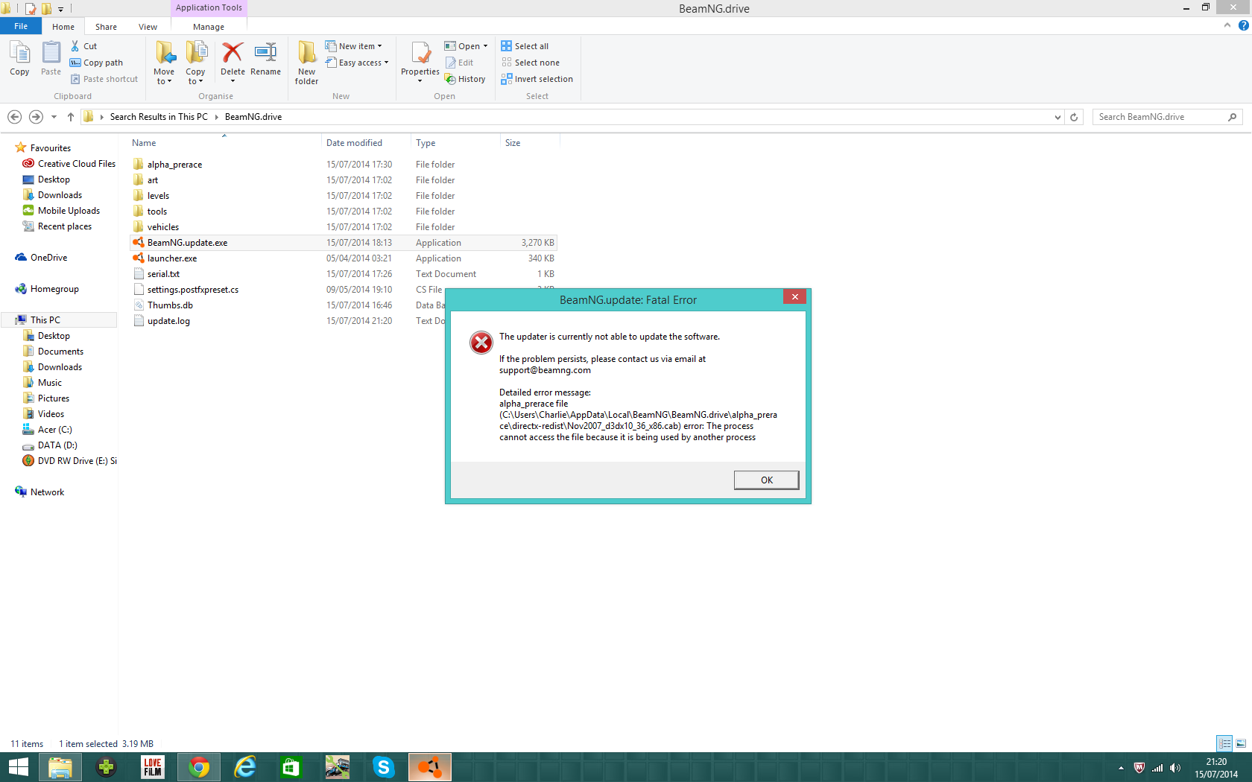1252x782 pixels.
Task: Click Copy path in the ribbon
Action: [x=96, y=63]
